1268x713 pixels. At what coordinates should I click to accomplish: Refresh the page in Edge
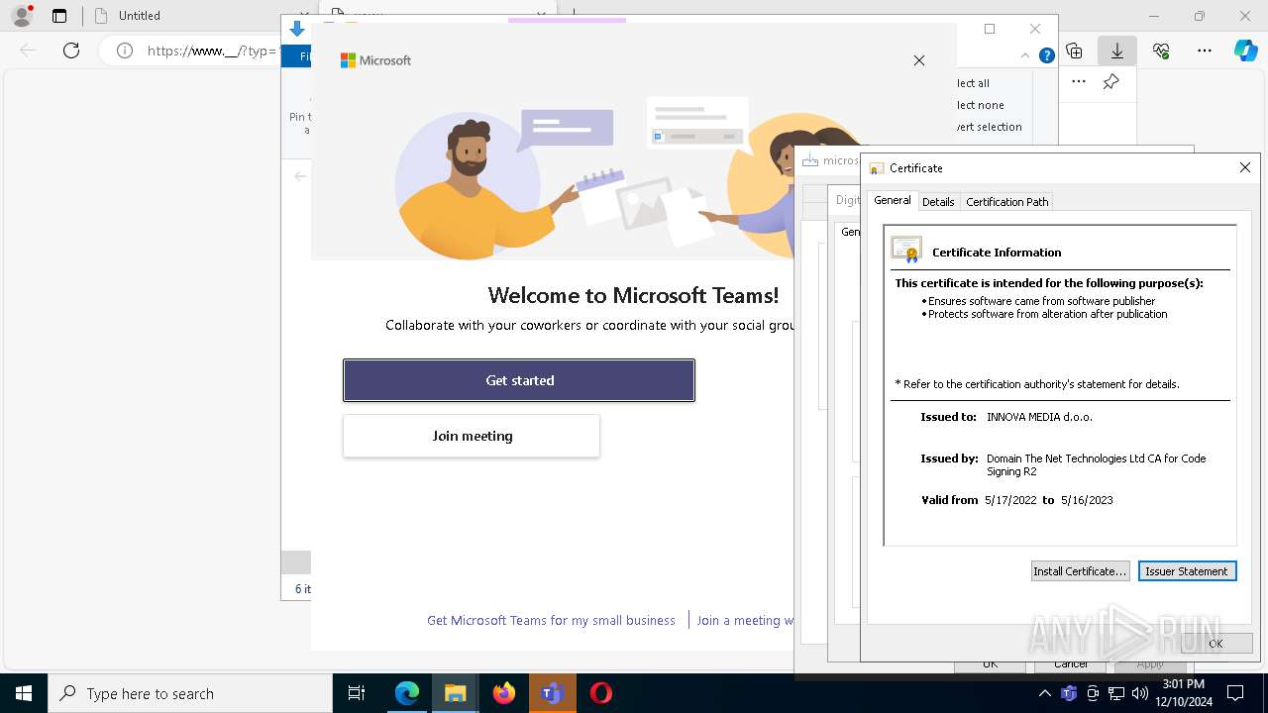[71, 51]
